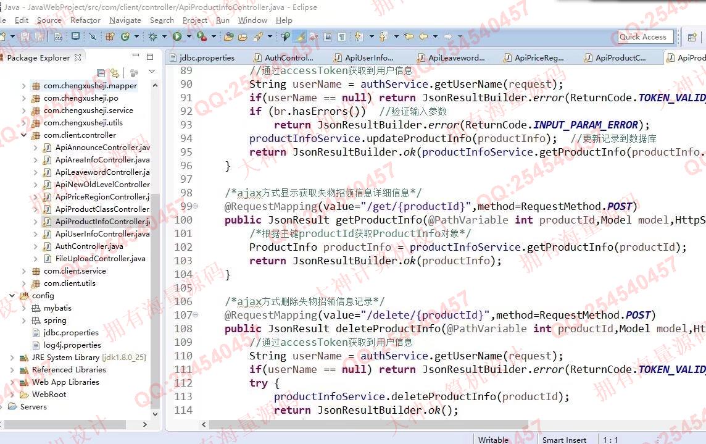Click the New Java Package icon

(x=110, y=36)
